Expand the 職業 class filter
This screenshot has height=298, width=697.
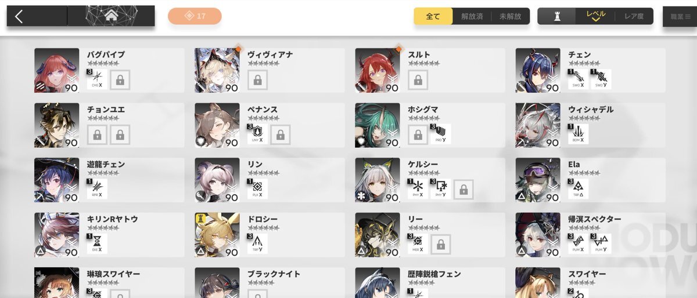(x=680, y=17)
